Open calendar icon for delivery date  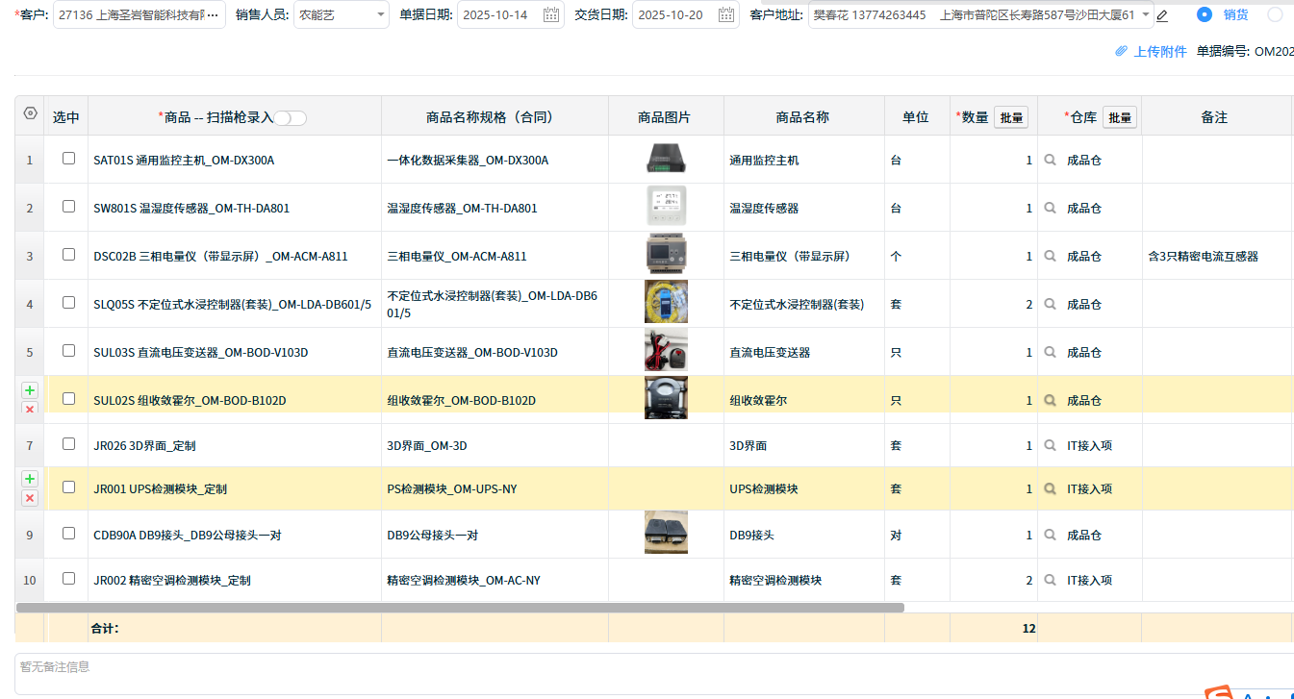[726, 15]
